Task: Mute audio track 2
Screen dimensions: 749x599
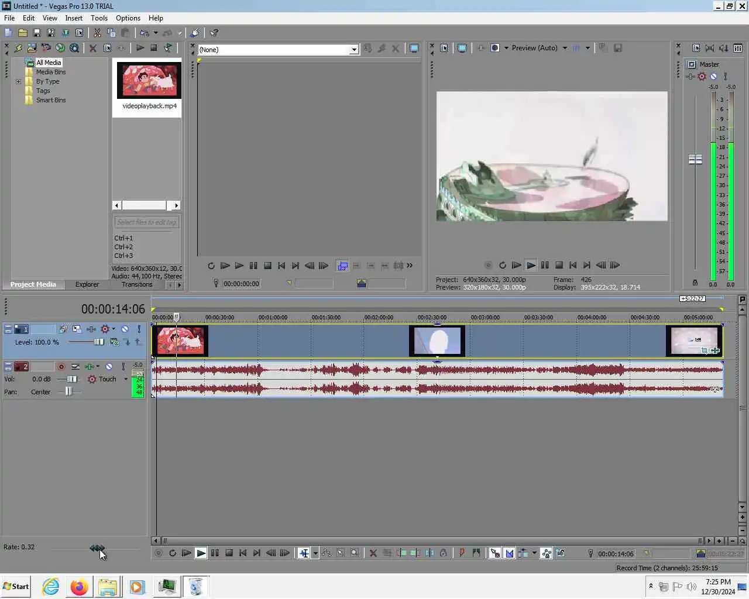Action: pos(109,366)
